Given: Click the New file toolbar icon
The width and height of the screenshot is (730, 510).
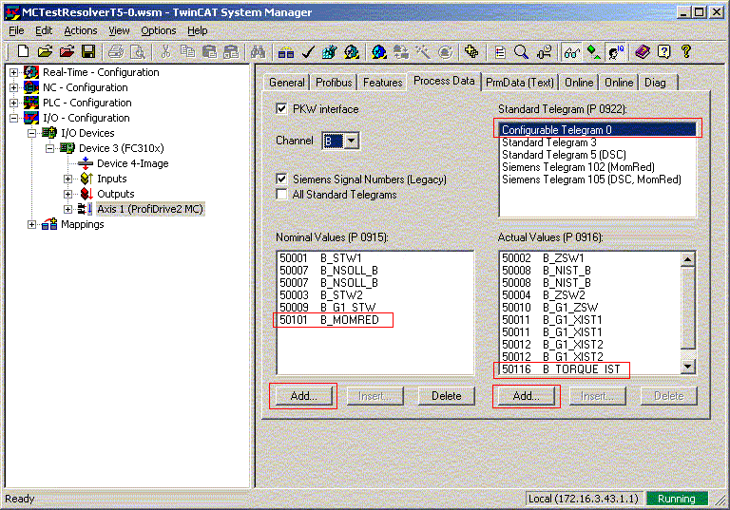Looking at the screenshot, I should coord(23,51).
